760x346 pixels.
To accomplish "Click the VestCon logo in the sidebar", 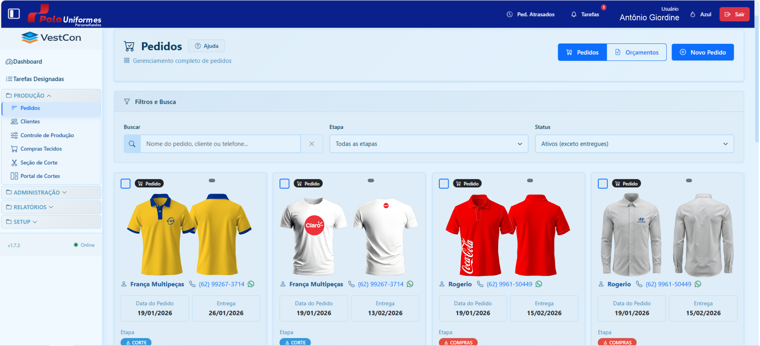I will coord(51,37).
